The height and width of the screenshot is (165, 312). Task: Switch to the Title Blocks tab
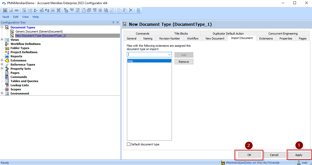181,34
